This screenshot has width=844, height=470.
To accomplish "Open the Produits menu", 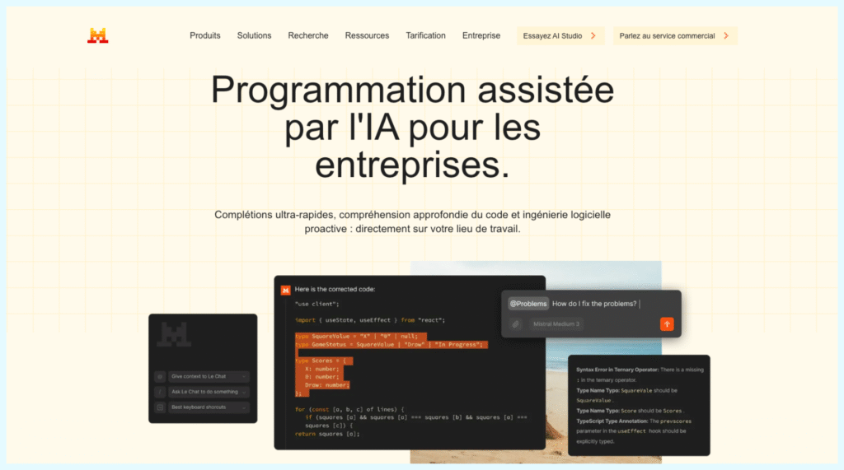I will [205, 35].
